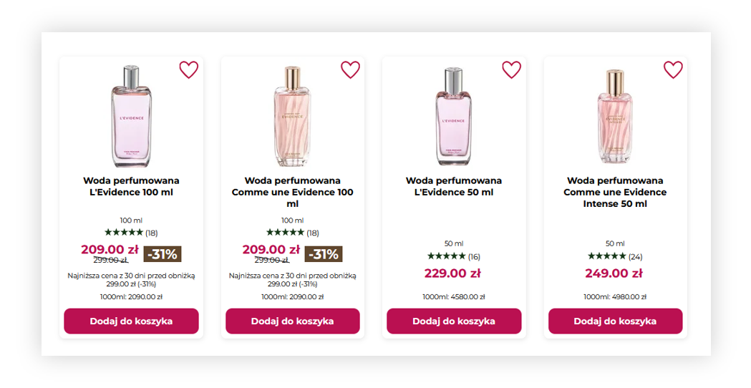This screenshot has height=388, width=751.
Task: Add Comme une Evidence 100 ml to wishlist heart
Action: point(350,69)
